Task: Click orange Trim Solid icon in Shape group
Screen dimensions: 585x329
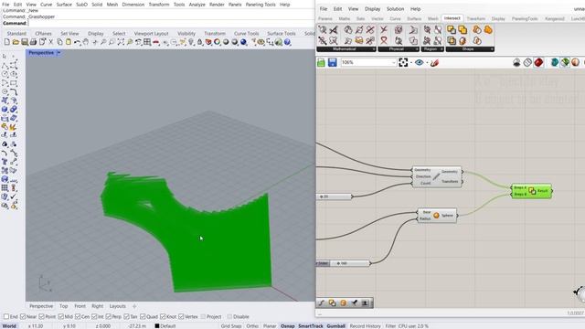Action: click(x=463, y=40)
